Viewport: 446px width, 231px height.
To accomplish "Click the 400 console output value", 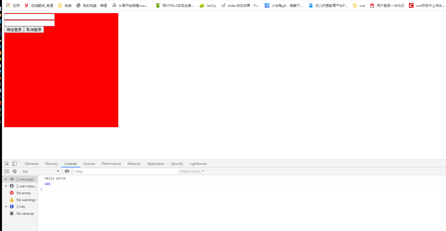I will pos(48,184).
